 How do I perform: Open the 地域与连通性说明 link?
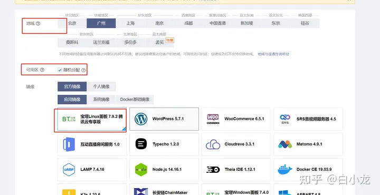pyautogui.click(x=273, y=54)
